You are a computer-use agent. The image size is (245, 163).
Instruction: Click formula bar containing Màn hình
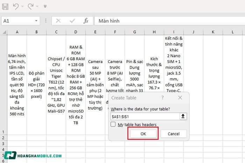tap(170, 21)
